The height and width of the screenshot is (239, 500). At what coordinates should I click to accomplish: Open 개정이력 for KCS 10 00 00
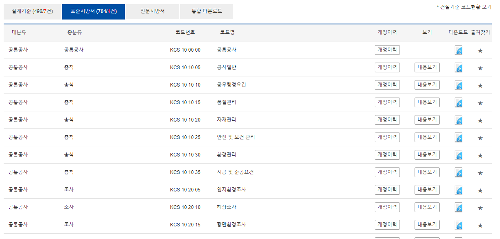387,50
